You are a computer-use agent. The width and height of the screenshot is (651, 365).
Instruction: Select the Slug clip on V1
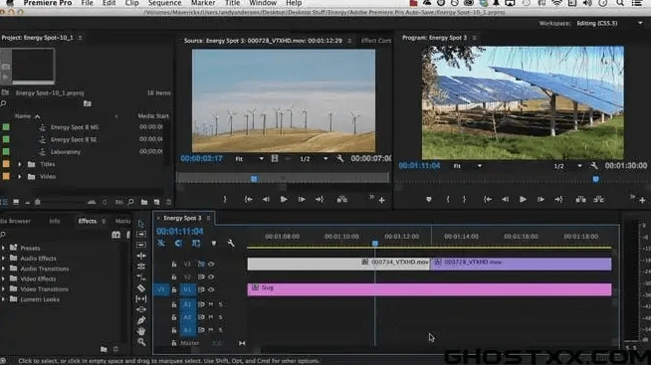click(429, 289)
